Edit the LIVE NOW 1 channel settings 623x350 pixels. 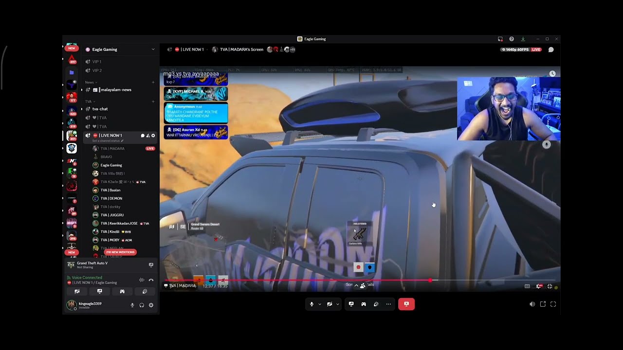click(x=153, y=136)
